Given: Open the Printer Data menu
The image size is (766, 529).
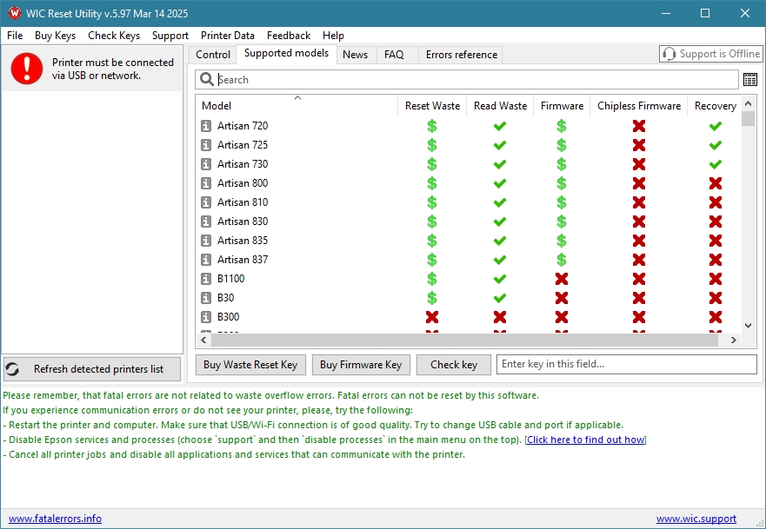Looking at the screenshot, I should coord(228,36).
